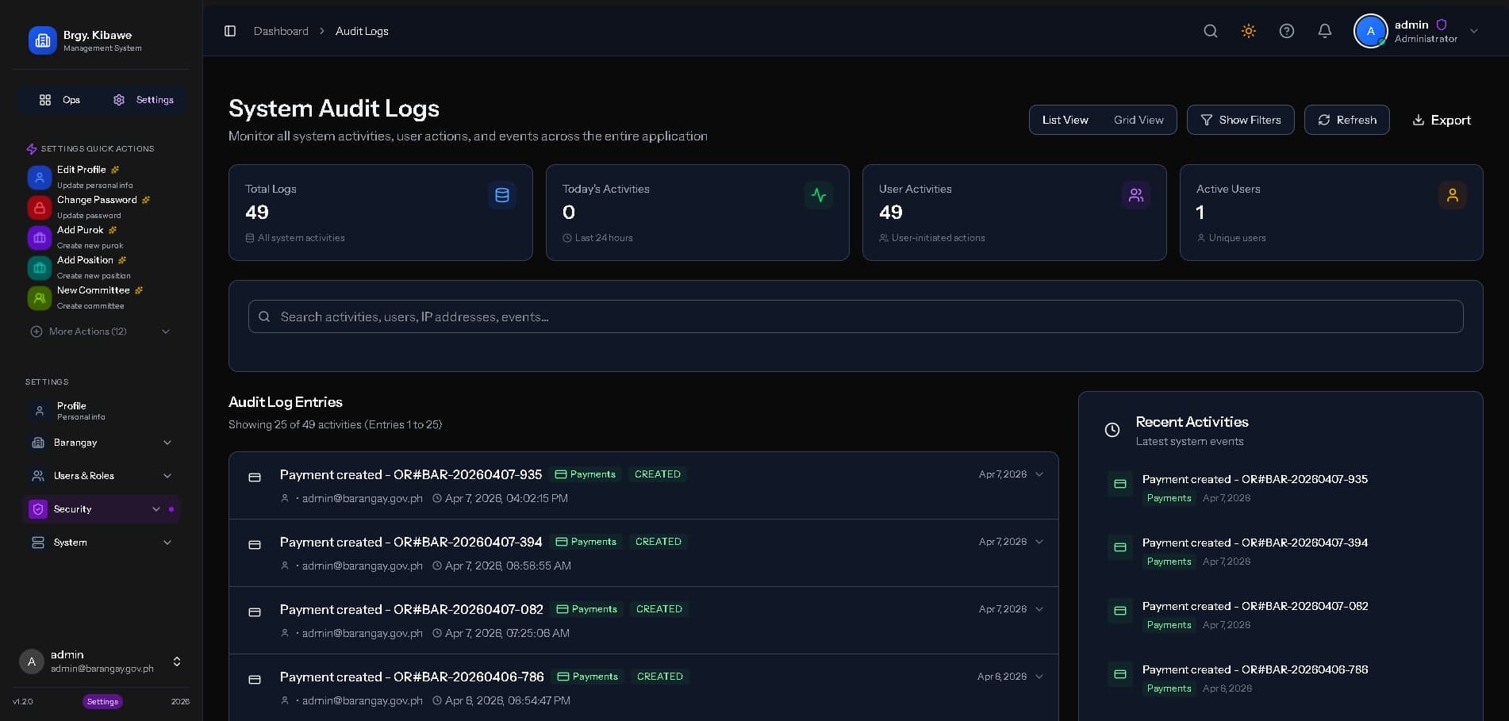
Task: Click the card icon of entry OR#BAR-20260407-394
Action: [x=255, y=545]
